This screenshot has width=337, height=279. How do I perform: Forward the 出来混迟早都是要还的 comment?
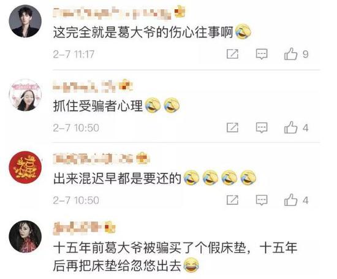tap(233, 200)
